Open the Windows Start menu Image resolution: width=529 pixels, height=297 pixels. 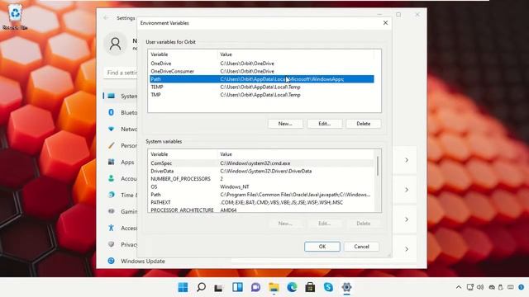[183, 287]
